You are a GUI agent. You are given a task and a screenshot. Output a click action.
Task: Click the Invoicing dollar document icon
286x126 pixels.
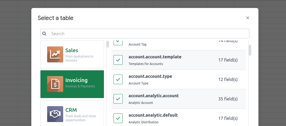55,84
